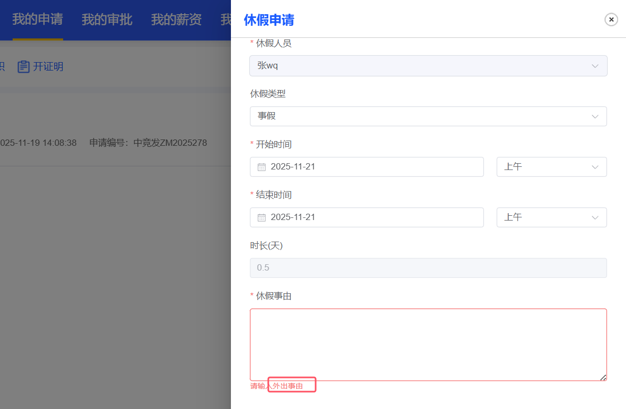Click the calendar icon in 结束时间 date field
The width and height of the screenshot is (626, 409).
(261, 218)
